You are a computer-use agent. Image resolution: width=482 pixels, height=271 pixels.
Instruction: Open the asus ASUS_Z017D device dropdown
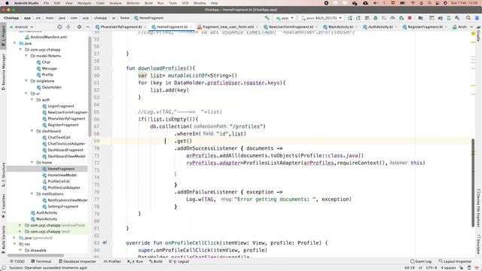pos(322,18)
